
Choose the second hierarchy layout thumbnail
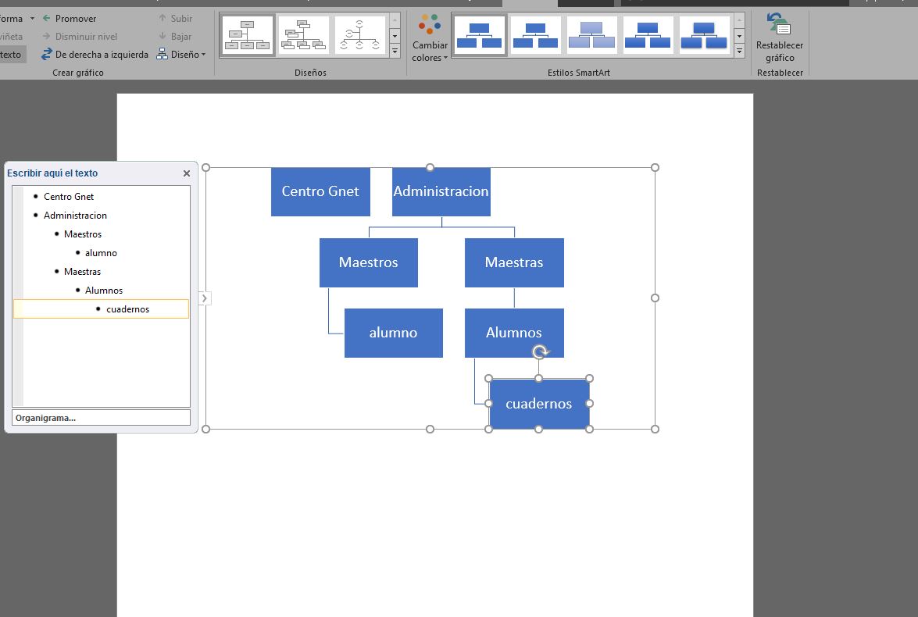tap(304, 35)
